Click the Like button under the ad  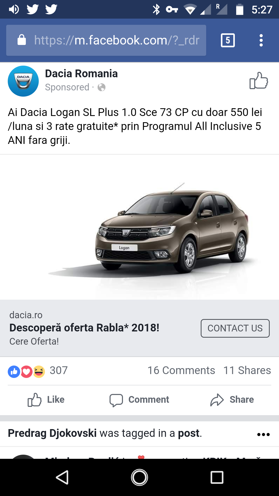click(x=46, y=400)
